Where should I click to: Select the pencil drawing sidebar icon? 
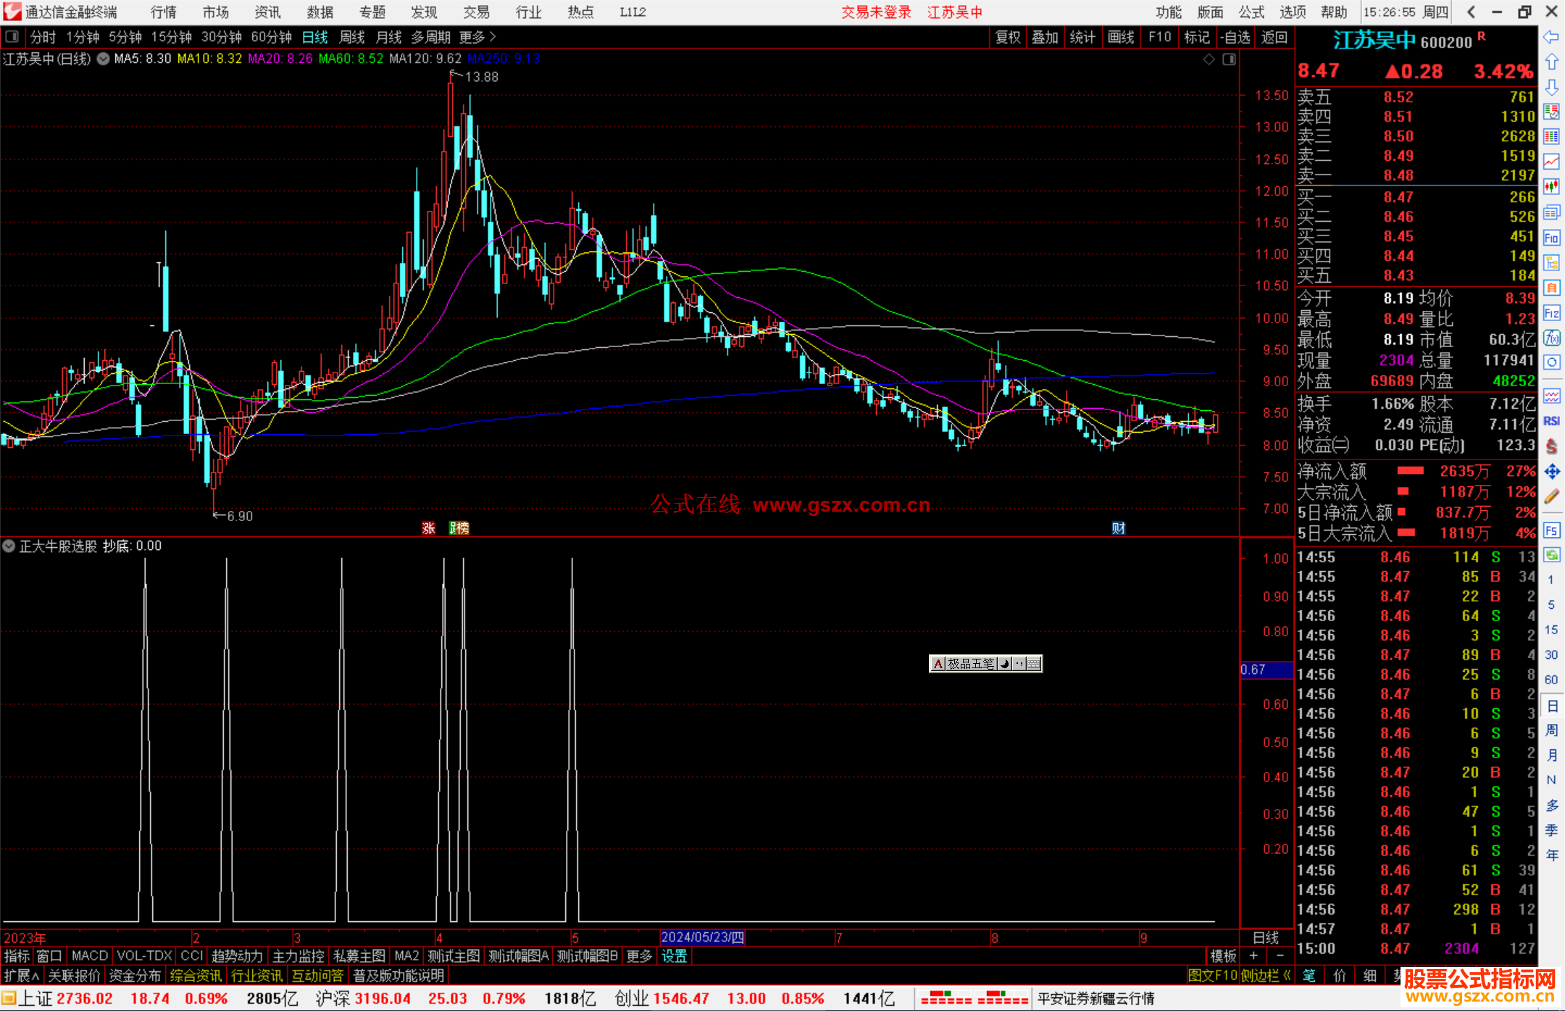click(x=1551, y=496)
